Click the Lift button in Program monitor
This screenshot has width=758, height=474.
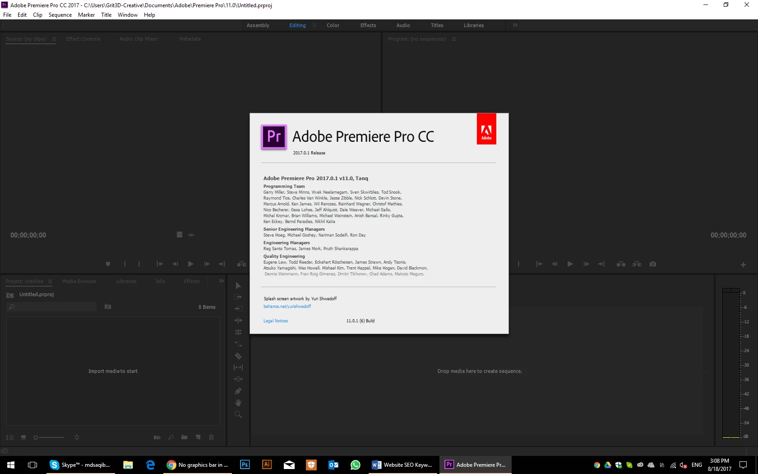[x=621, y=264]
